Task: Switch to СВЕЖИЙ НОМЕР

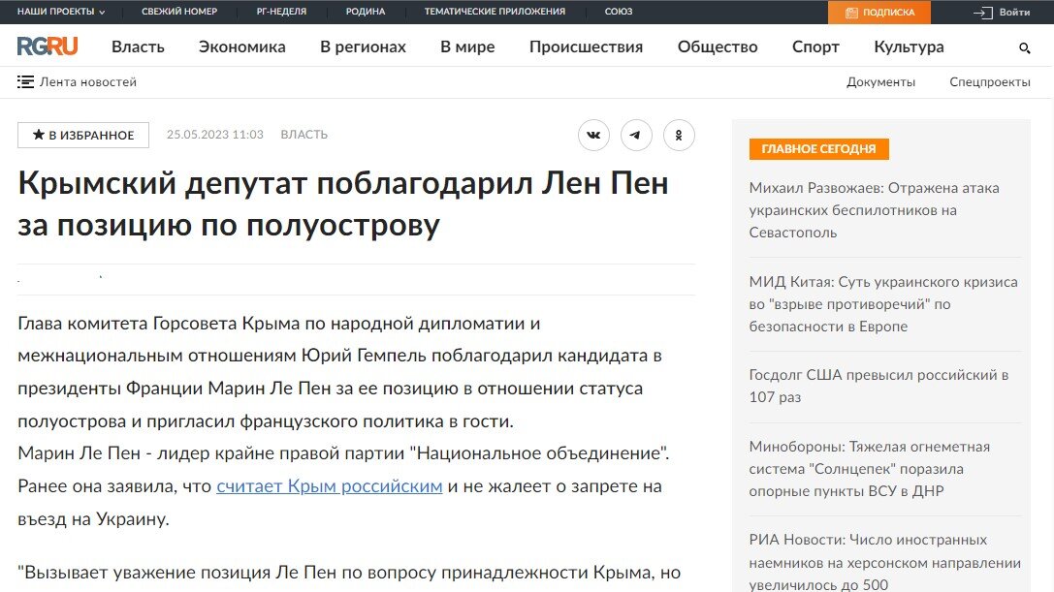Action: coord(178,13)
